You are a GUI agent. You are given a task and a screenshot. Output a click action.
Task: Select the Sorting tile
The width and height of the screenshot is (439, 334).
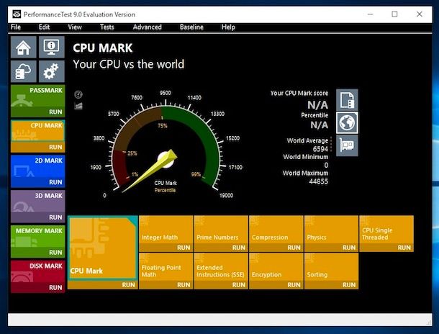click(x=332, y=267)
